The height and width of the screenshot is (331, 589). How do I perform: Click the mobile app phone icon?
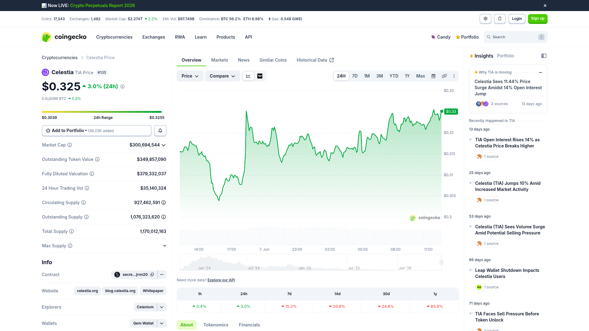click(500, 19)
